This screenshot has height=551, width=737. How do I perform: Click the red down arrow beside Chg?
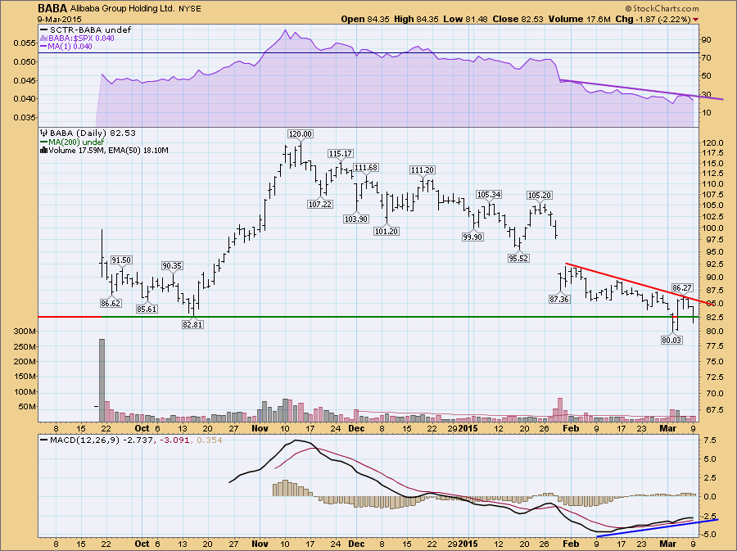click(695, 18)
